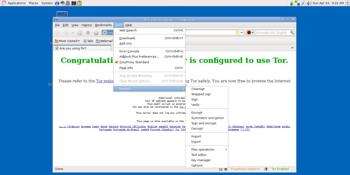Open the search engine selector dropdown
The image size is (350, 175).
tap(250, 33)
